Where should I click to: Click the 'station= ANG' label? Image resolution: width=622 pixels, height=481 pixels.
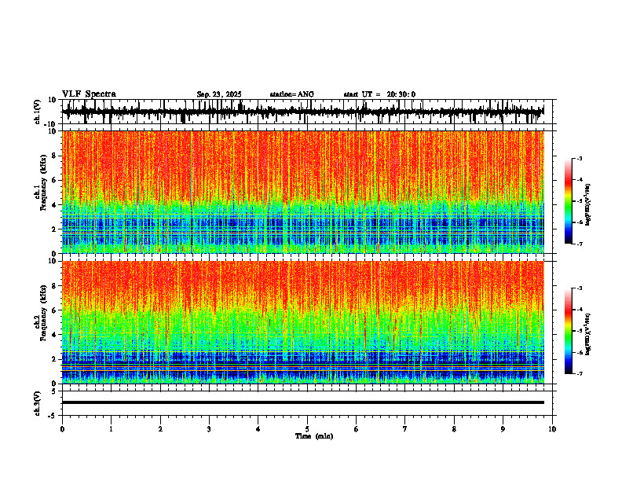pyautogui.click(x=291, y=94)
